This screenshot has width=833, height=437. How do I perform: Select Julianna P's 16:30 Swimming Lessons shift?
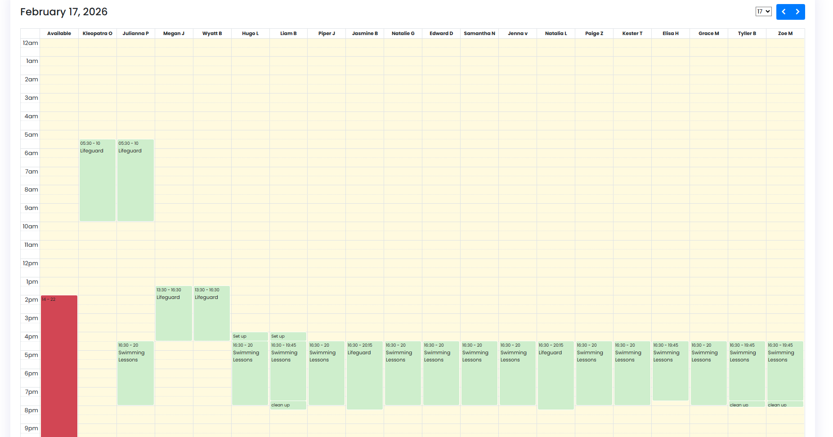[x=136, y=373]
